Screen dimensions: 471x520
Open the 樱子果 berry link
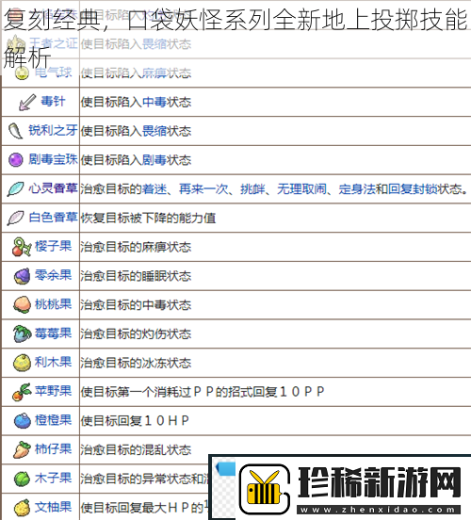(53, 246)
